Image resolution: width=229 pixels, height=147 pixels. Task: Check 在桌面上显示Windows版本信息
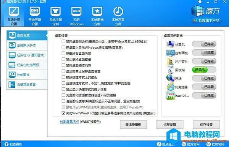click(63, 47)
